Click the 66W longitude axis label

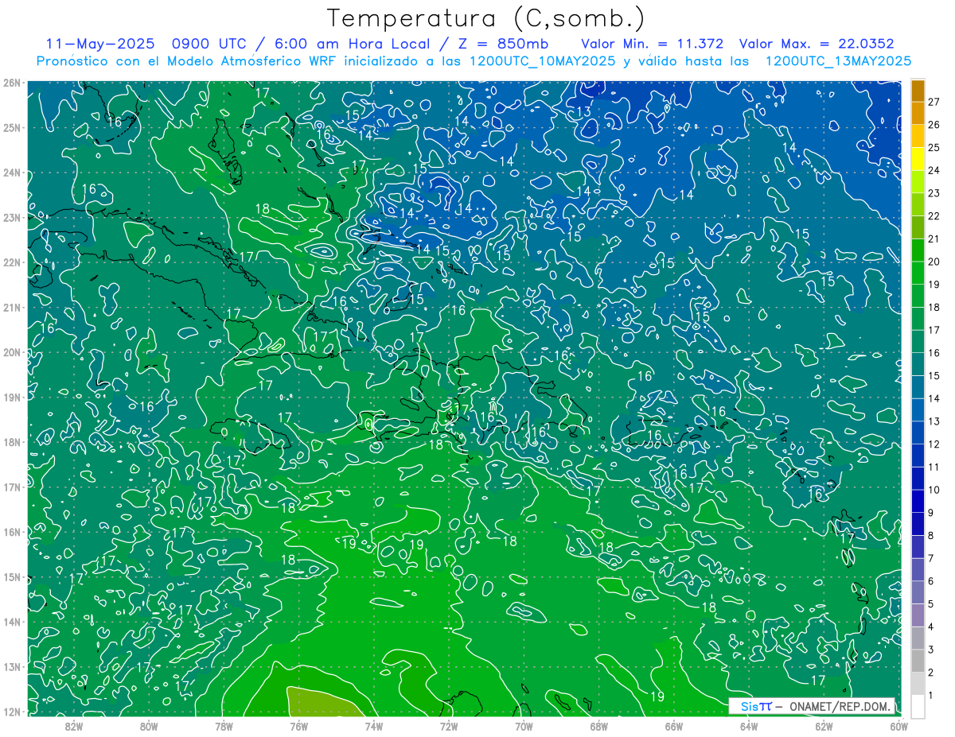coord(674,726)
